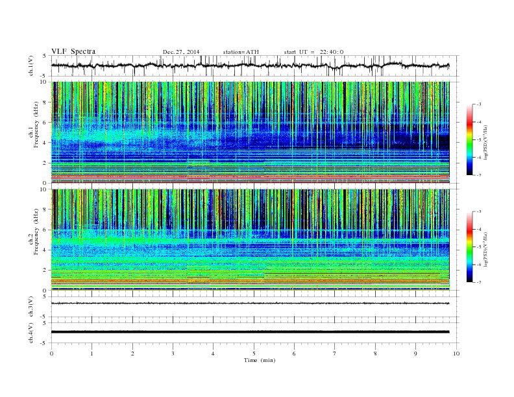Click the ch.1 color scale bar
The image size is (514, 397).
(x=469, y=140)
